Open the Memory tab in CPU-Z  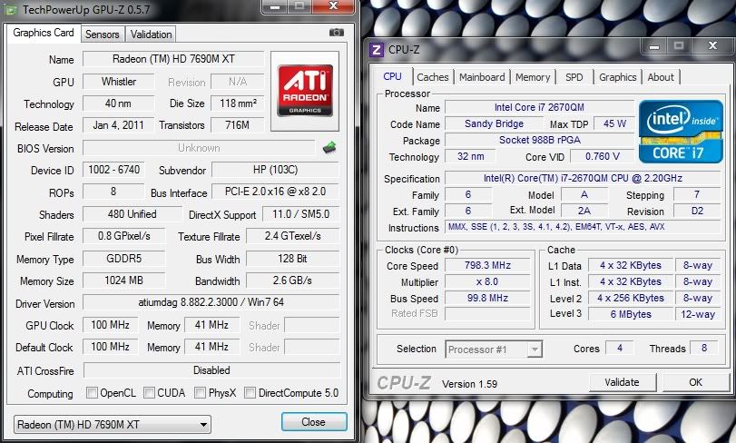[533, 77]
